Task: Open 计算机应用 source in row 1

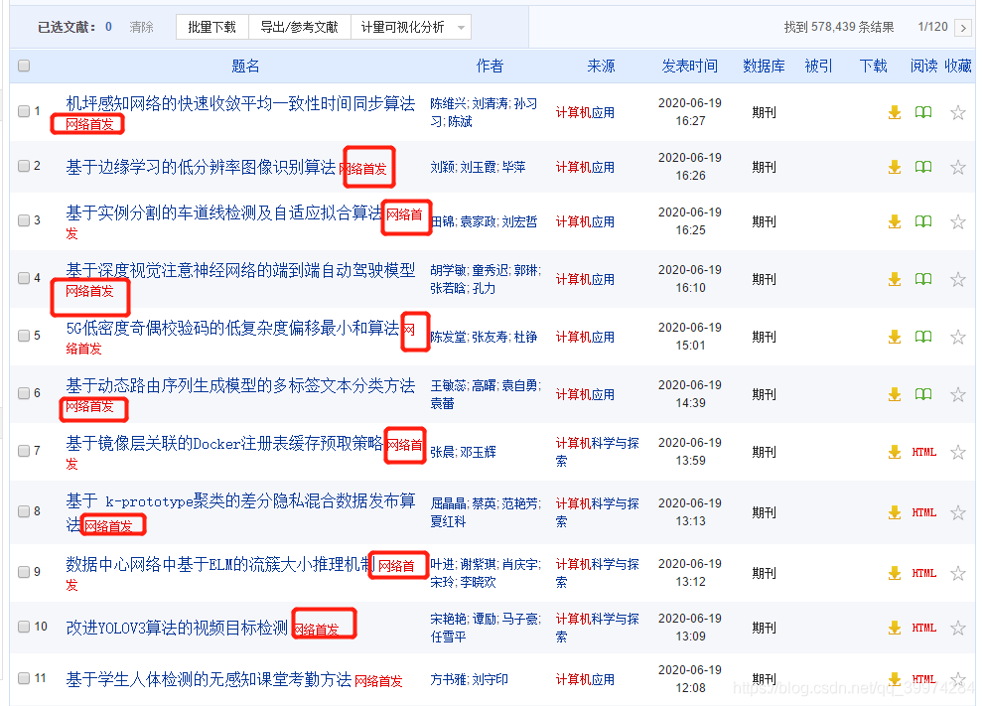Action: (585, 113)
